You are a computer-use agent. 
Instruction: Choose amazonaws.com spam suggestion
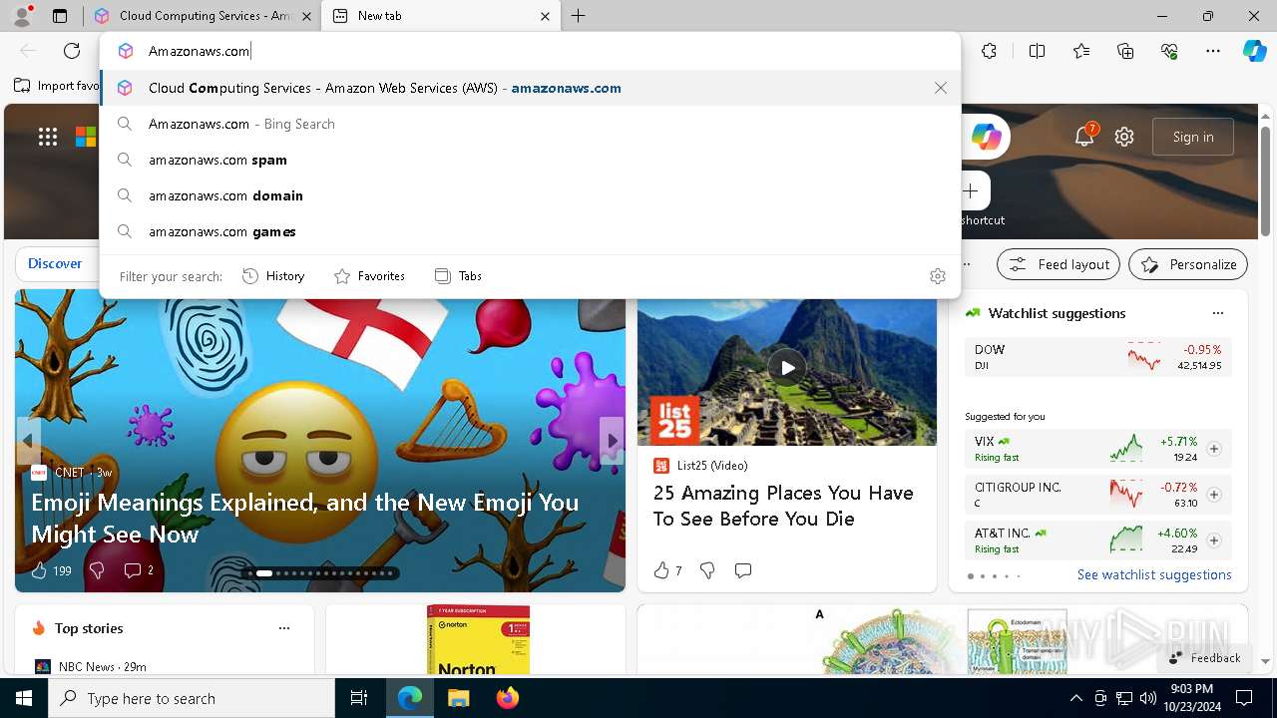[x=530, y=160]
